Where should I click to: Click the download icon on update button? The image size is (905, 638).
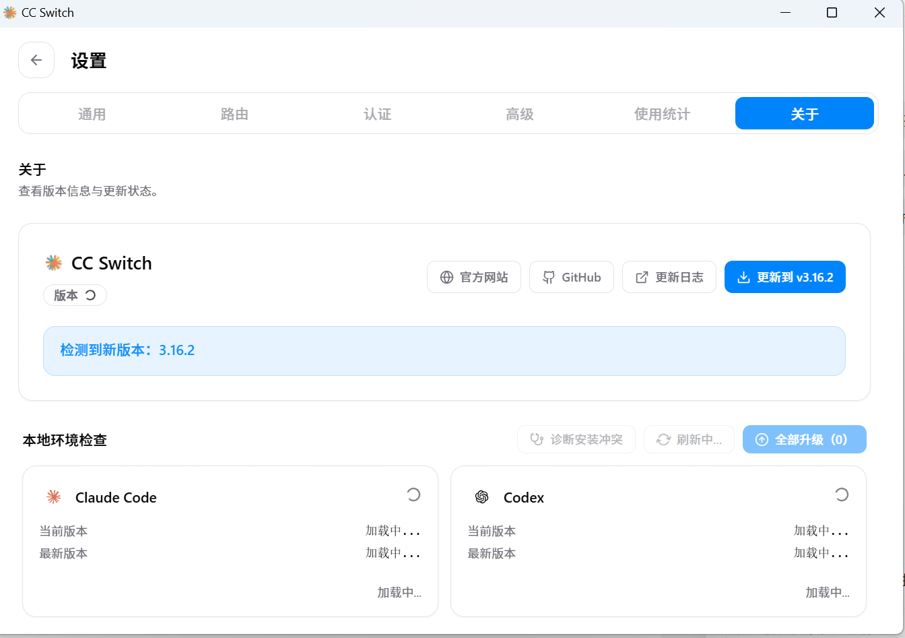743,277
